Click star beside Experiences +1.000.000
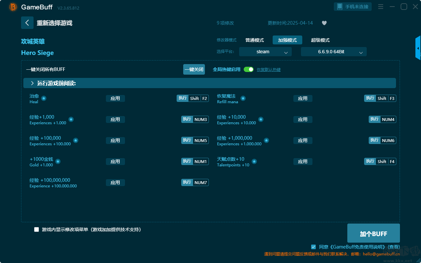 266,140
